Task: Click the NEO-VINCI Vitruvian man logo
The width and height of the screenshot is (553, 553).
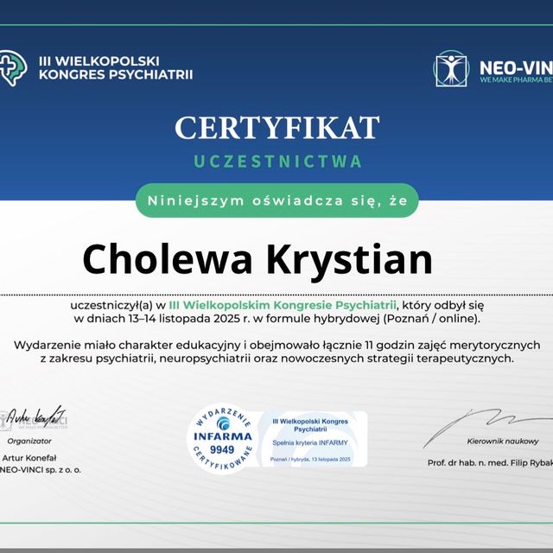Action: [x=451, y=68]
